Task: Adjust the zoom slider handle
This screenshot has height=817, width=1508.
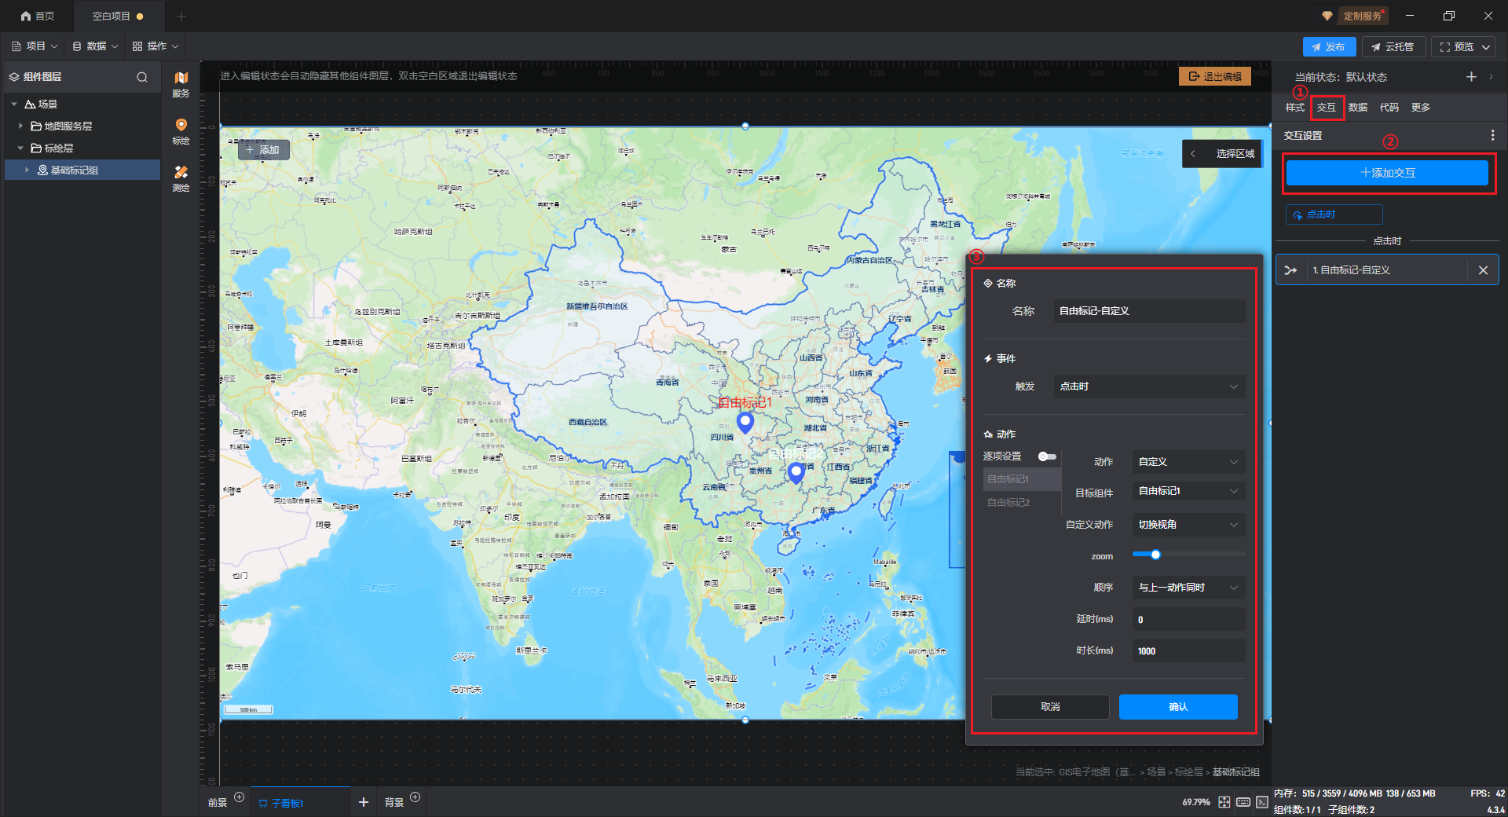Action: point(1155,555)
